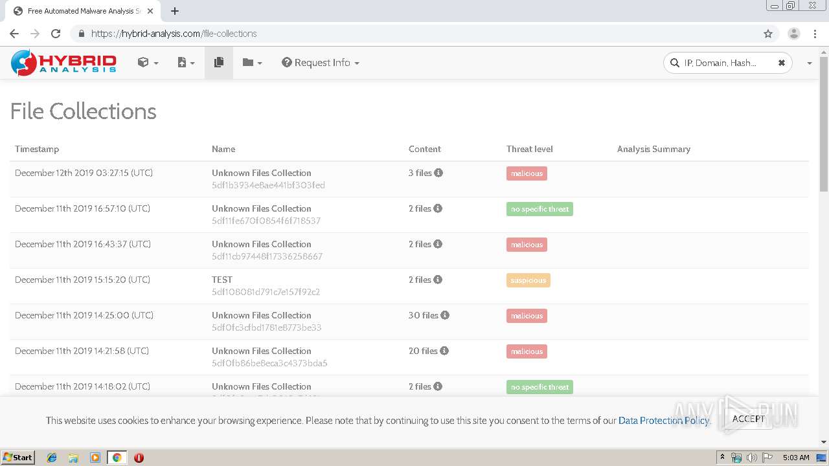
Task: Open collection 5df0fb86be8eca3c4373bda5
Action: tap(269, 363)
